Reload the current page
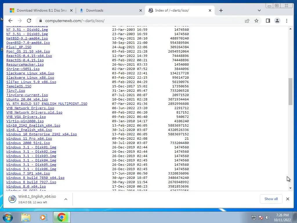 click(29, 21)
